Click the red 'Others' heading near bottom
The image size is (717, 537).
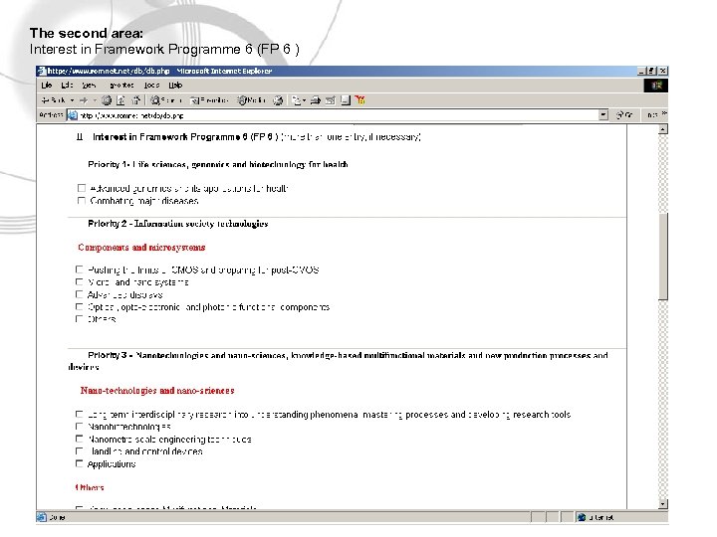coord(90,487)
